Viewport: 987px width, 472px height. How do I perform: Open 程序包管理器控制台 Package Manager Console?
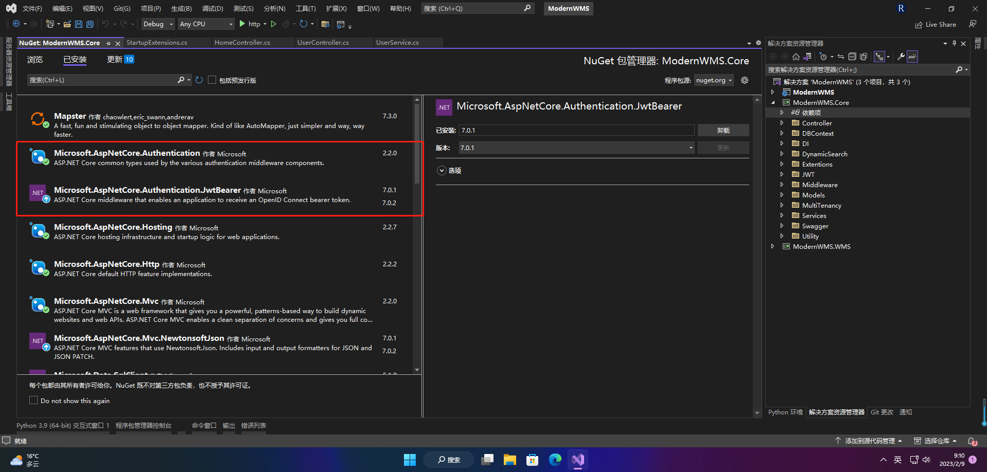(144, 426)
